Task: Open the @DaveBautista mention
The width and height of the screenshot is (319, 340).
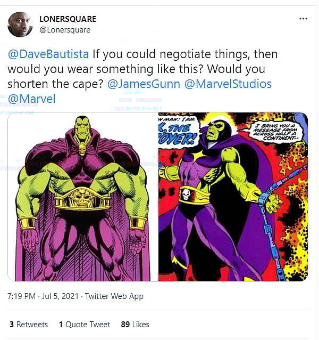Action: click(x=48, y=54)
